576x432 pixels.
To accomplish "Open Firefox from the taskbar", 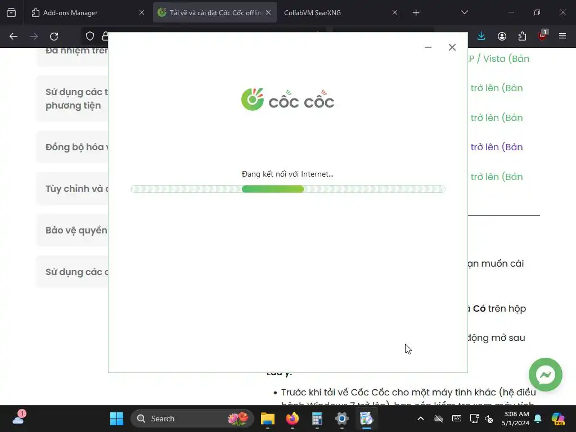I will pyautogui.click(x=292, y=418).
